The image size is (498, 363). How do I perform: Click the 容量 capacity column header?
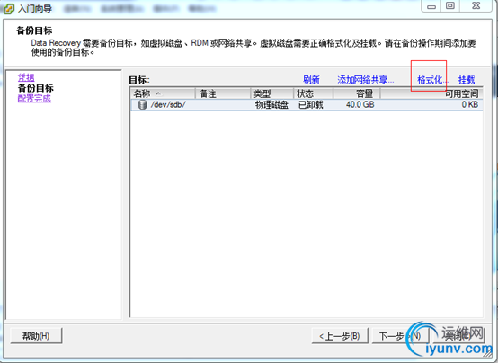[x=357, y=93]
